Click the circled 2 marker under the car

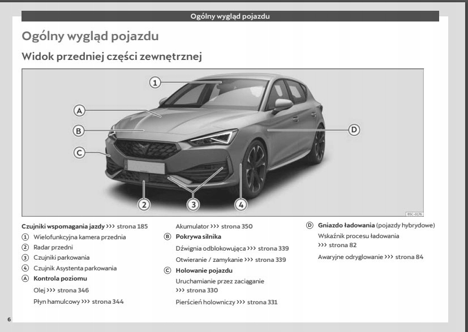coord(144,205)
